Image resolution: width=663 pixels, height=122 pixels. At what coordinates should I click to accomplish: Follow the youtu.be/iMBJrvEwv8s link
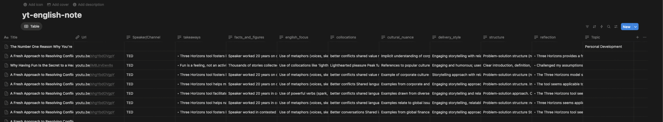(94, 65)
